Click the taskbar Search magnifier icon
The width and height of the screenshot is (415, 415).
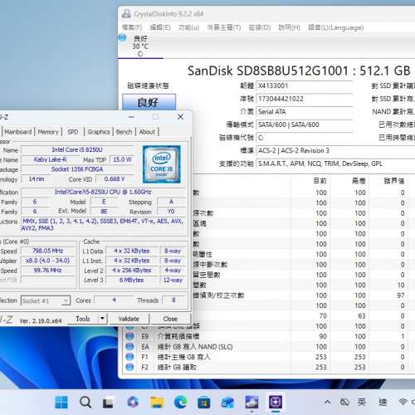pyautogui.click(x=85, y=402)
